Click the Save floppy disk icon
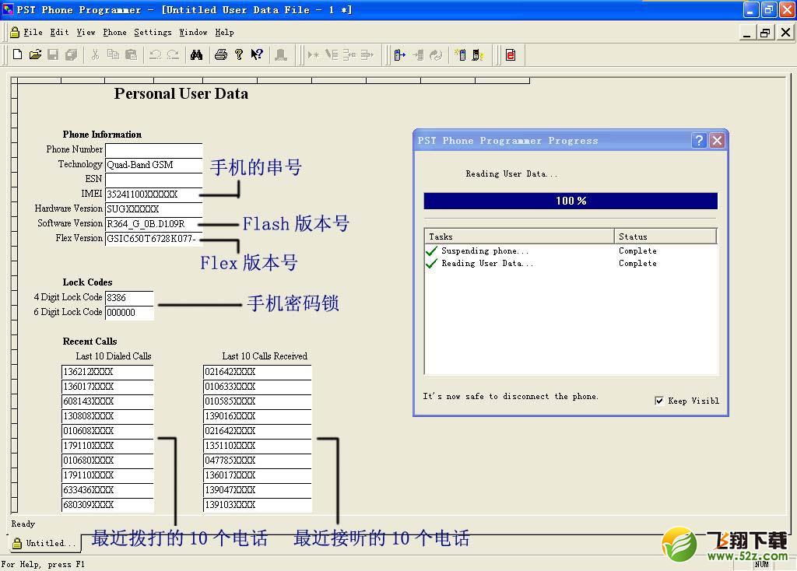Viewport: 797px width, 571px height. click(53, 54)
